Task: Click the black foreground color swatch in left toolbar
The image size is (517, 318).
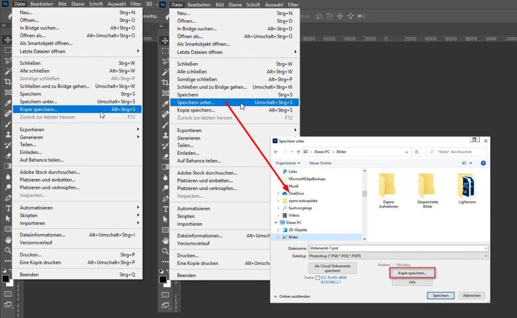Action: 6,279
